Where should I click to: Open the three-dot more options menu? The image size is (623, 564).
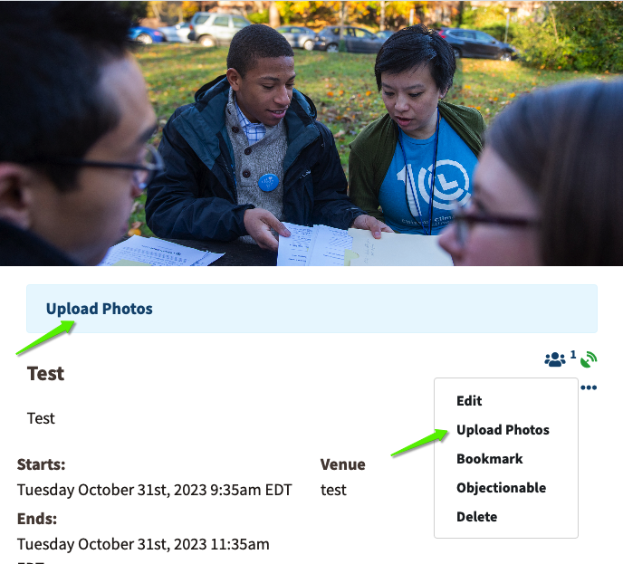pos(589,387)
